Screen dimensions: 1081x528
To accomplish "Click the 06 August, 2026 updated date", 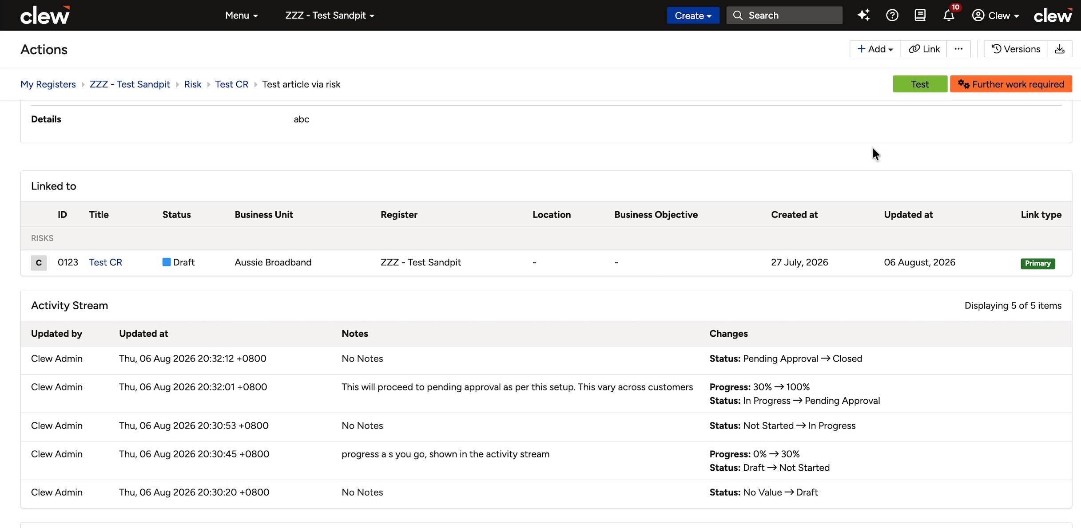I will (x=919, y=262).
